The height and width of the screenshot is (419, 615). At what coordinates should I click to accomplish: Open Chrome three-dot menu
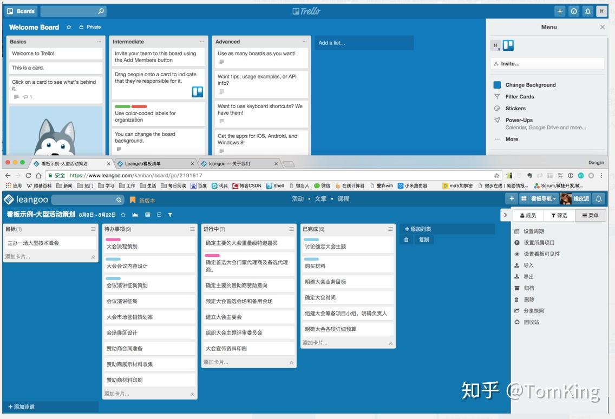[601, 175]
